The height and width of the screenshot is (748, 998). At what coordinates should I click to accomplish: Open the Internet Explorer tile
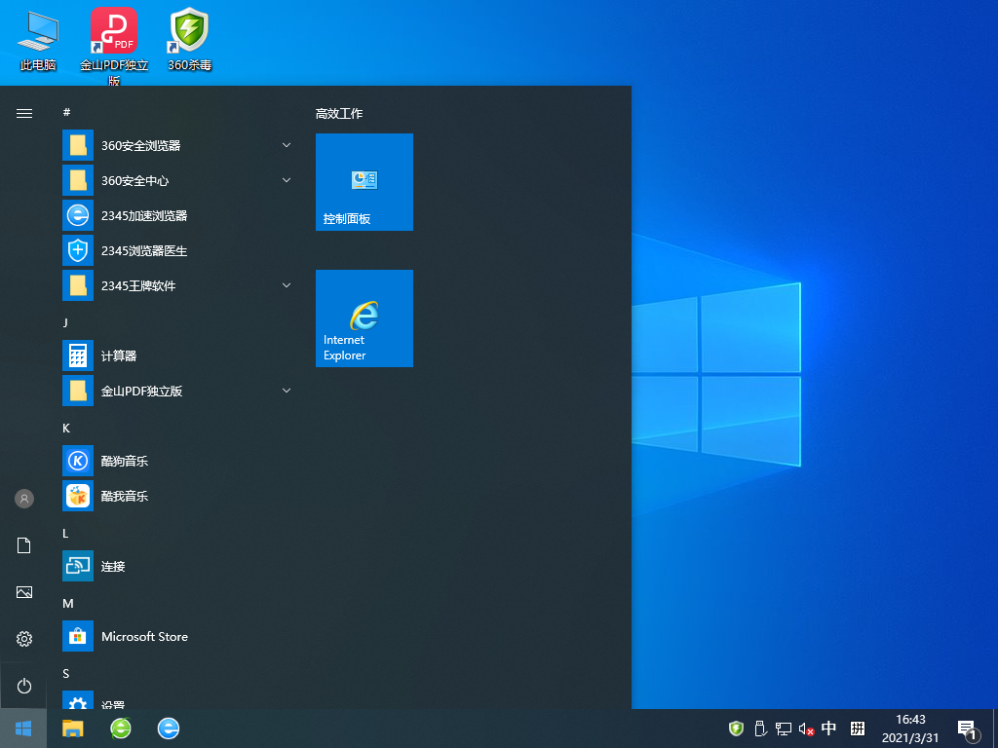(x=365, y=318)
